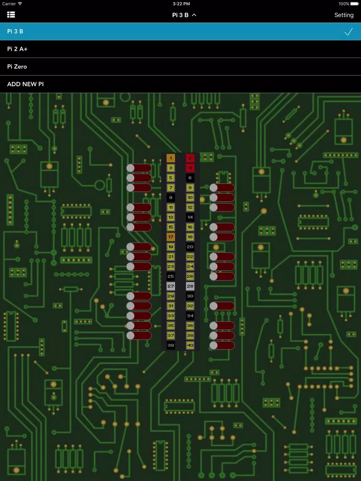Open the Setting page
Image resolution: width=361 pixels, height=481 pixels.
tap(344, 15)
